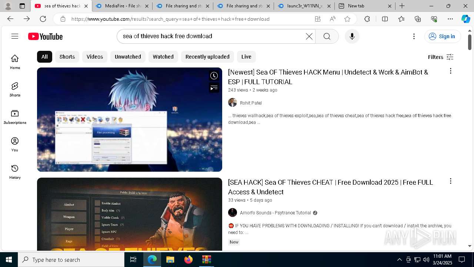
Task: Open WinRAR from taskbar
Action: [207, 260]
